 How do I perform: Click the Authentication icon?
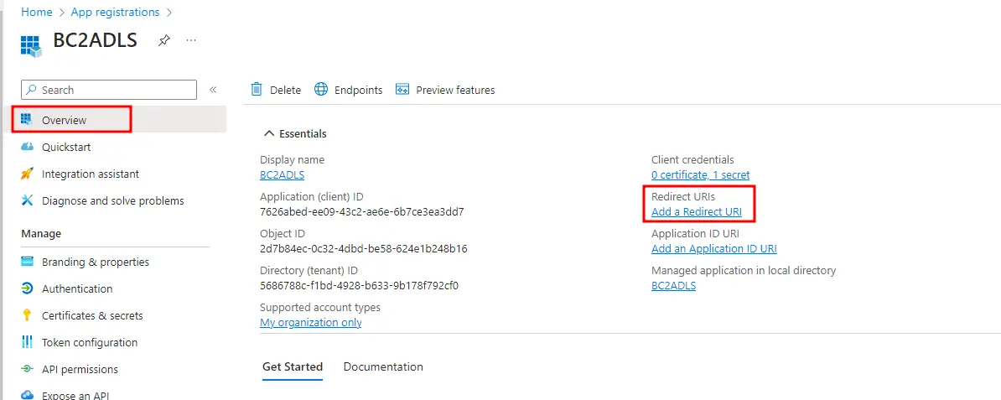pos(27,288)
